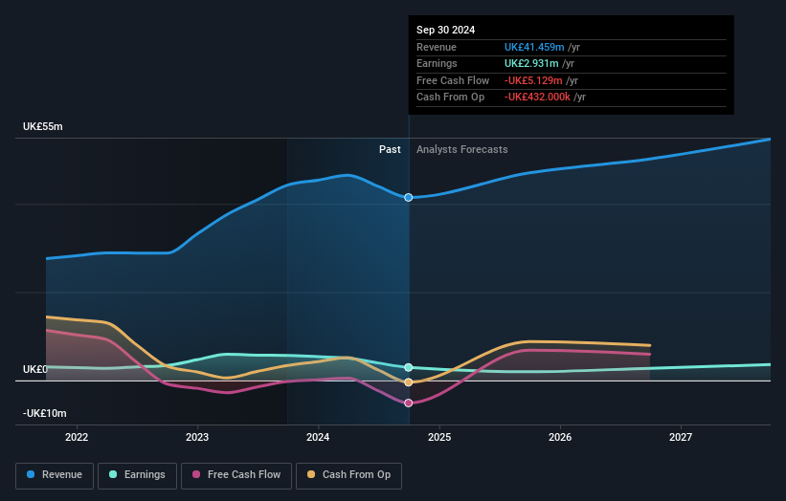Click the Cash From Op row label in tooltip
This screenshot has height=501, width=786.
(450, 98)
